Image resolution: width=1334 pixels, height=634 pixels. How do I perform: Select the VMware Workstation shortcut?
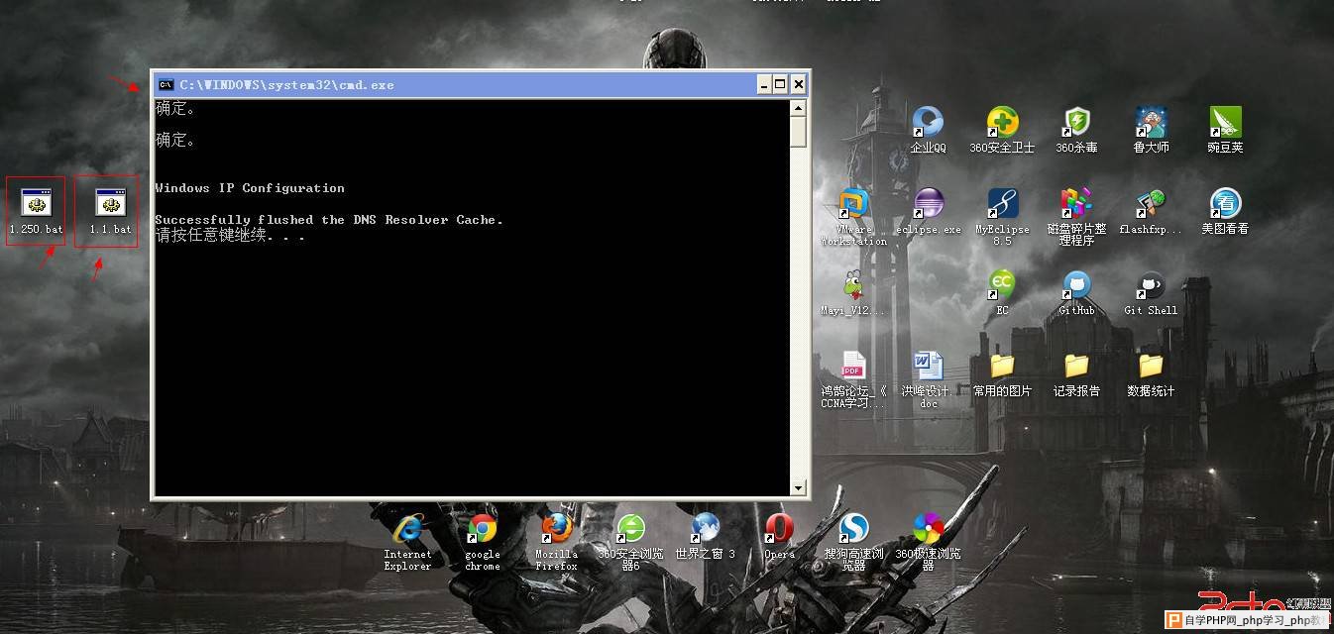pyautogui.click(x=853, y=204)
